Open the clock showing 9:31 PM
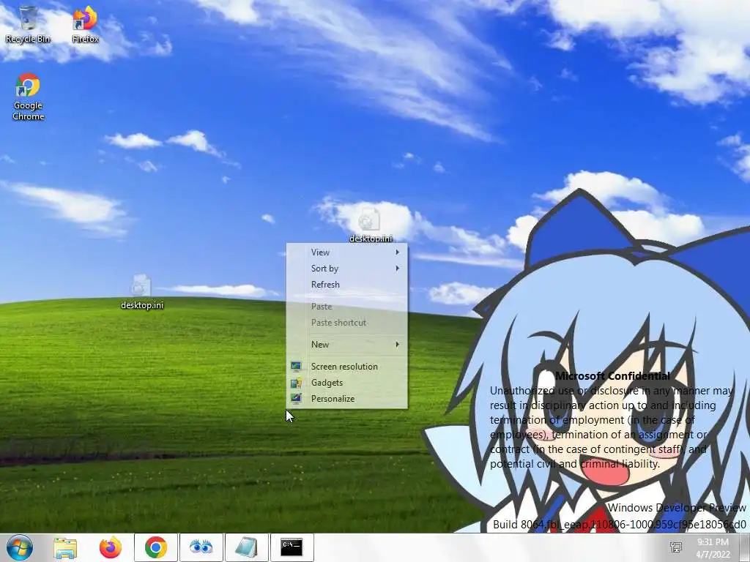The height and width of the screenshot is (562, 750). tap(713, 548)
